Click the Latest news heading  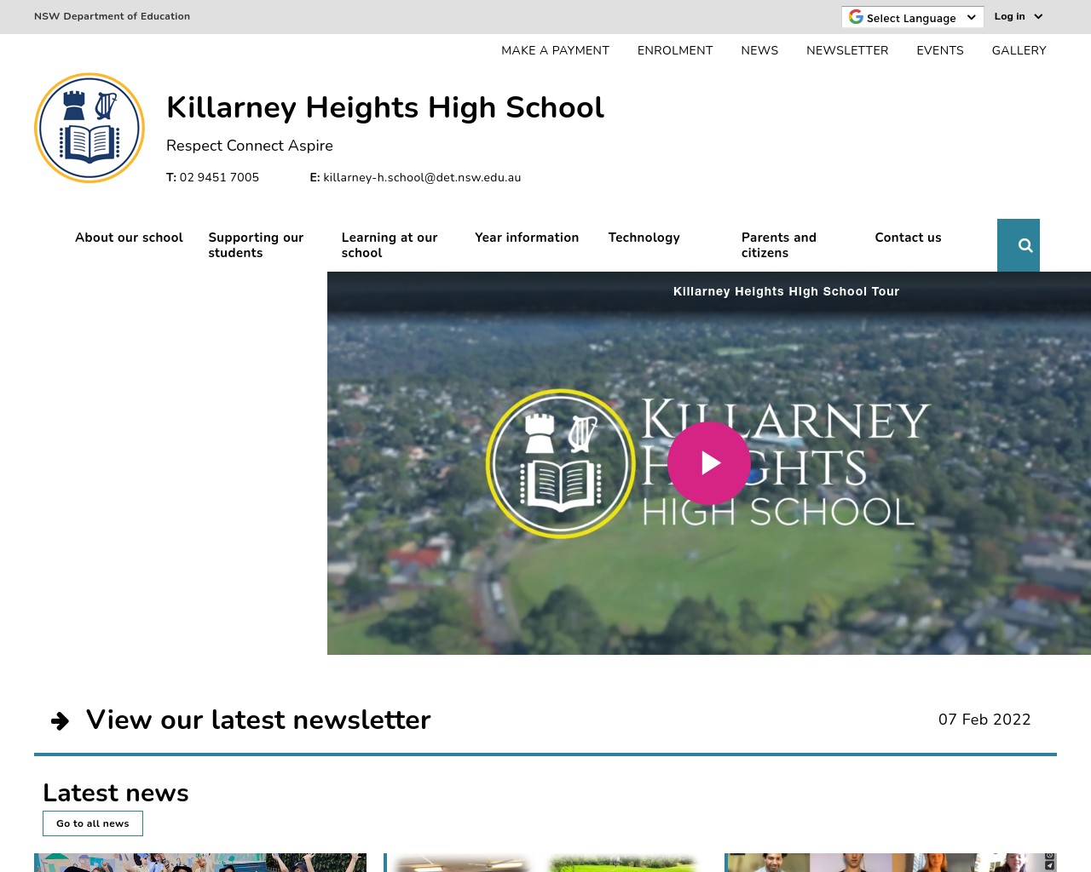tap(116, 793)
